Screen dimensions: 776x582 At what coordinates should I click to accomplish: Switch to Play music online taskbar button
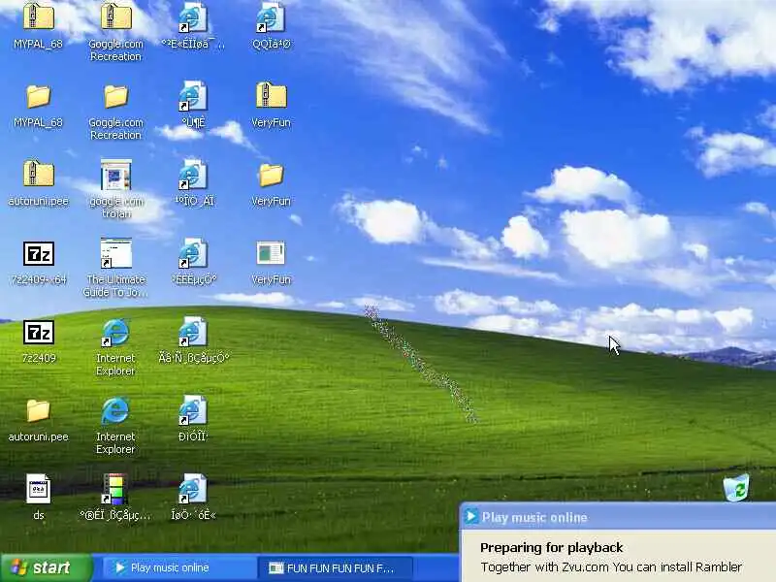pyautogui.click(x=180, y=567)
